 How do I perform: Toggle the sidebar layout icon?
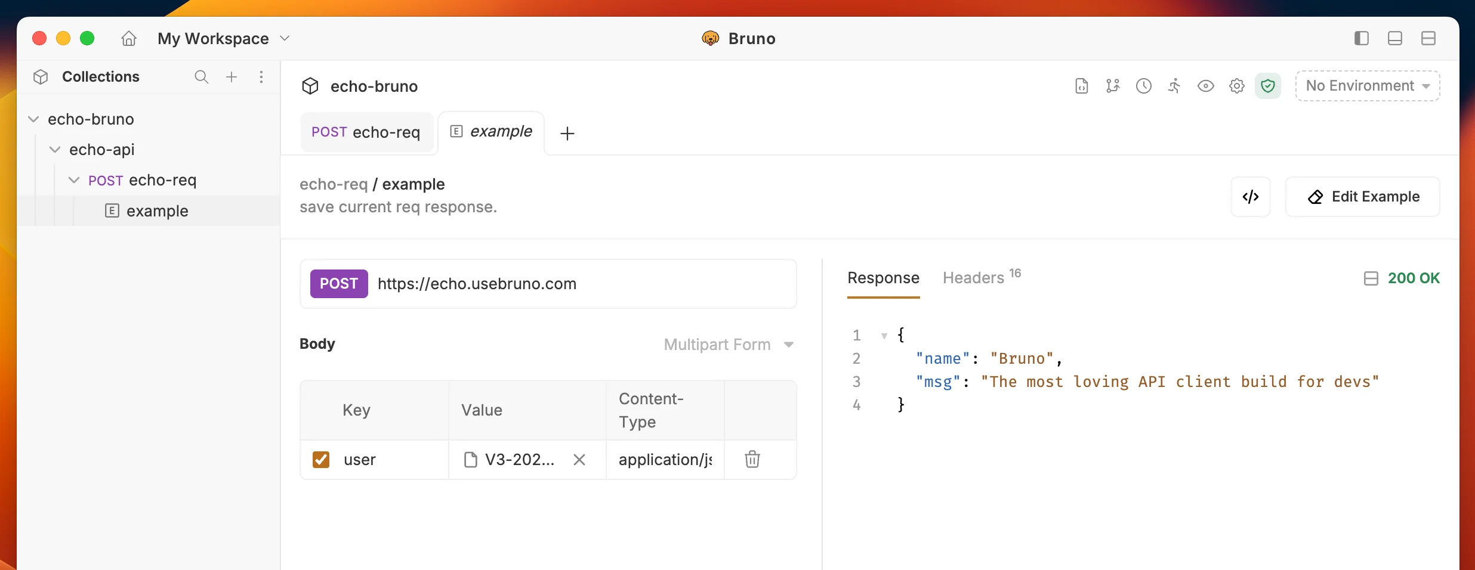tap(1362, 39)
